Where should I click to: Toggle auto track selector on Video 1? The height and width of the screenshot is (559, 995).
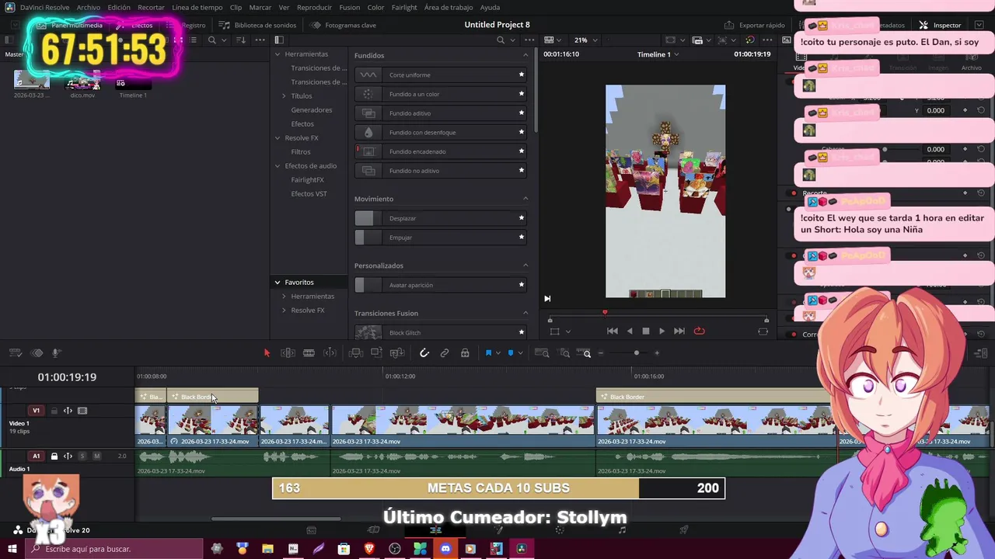coord(68,411)
